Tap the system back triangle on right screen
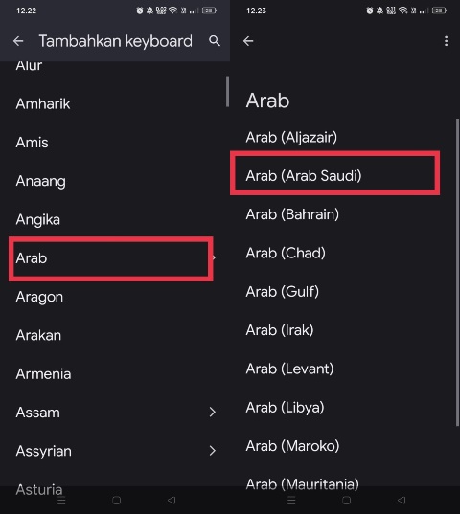 [x=402, y=501]
